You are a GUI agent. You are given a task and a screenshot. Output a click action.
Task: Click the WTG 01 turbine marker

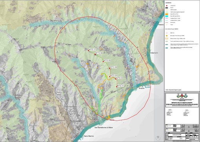[x=116, y=87]
